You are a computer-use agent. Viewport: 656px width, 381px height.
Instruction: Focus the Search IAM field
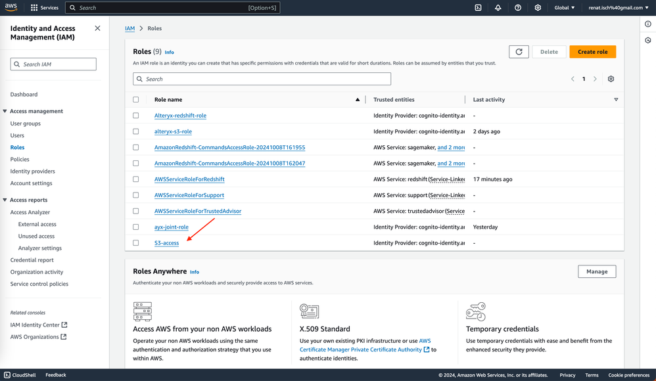point(53,64)
